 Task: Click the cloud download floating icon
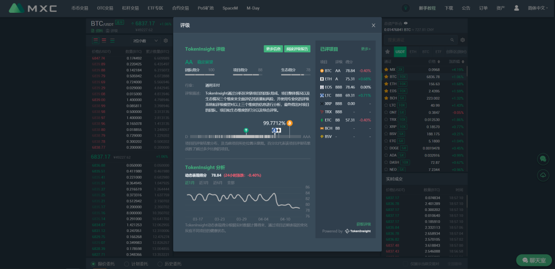click(x=543, y=175)
